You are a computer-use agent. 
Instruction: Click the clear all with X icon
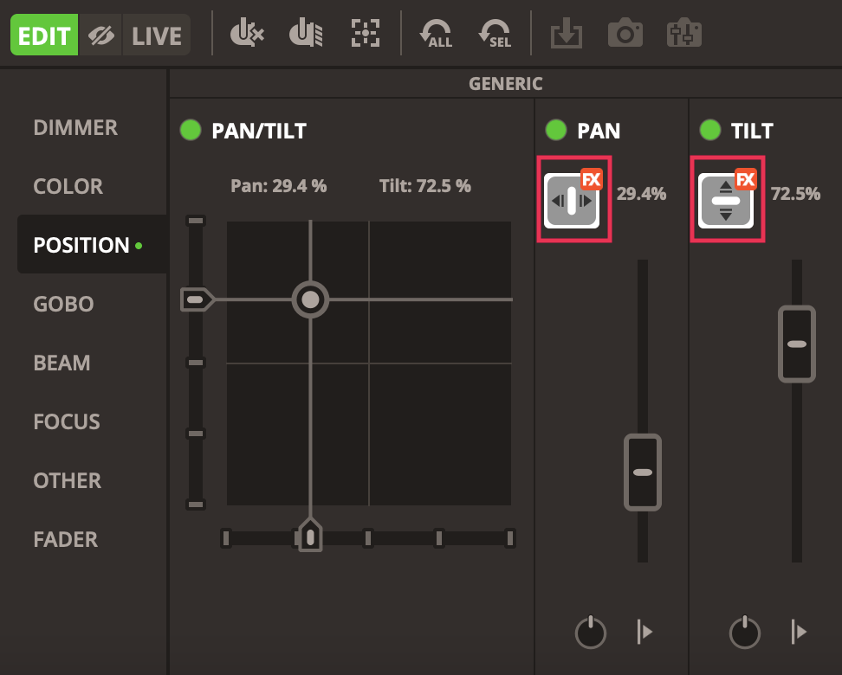[247, 34]
